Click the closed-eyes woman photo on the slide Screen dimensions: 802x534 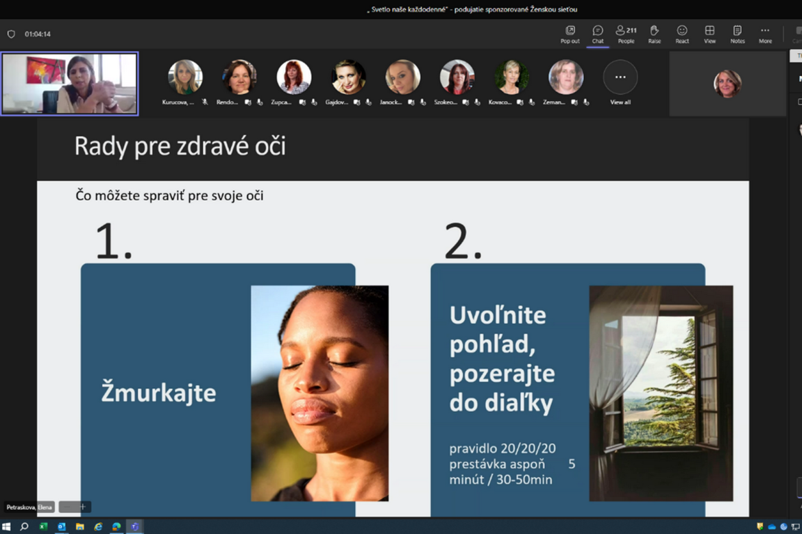[319, 393]
